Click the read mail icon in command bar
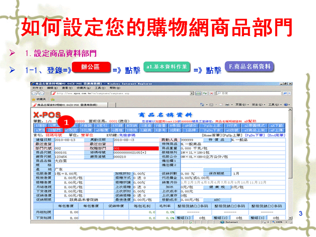This screenshot has width=316, height=237. pyautogui.click(x=221, y=105)
